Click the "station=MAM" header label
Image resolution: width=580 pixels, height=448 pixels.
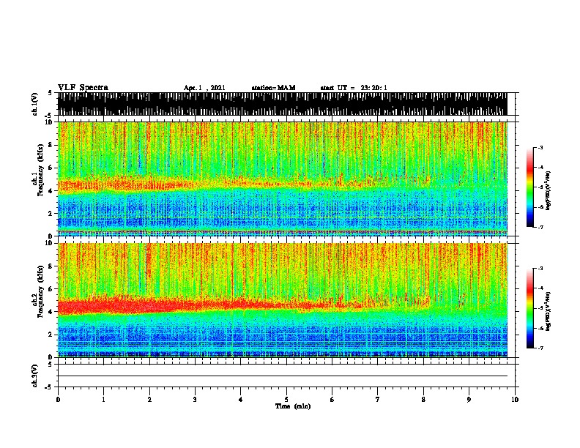273,88
